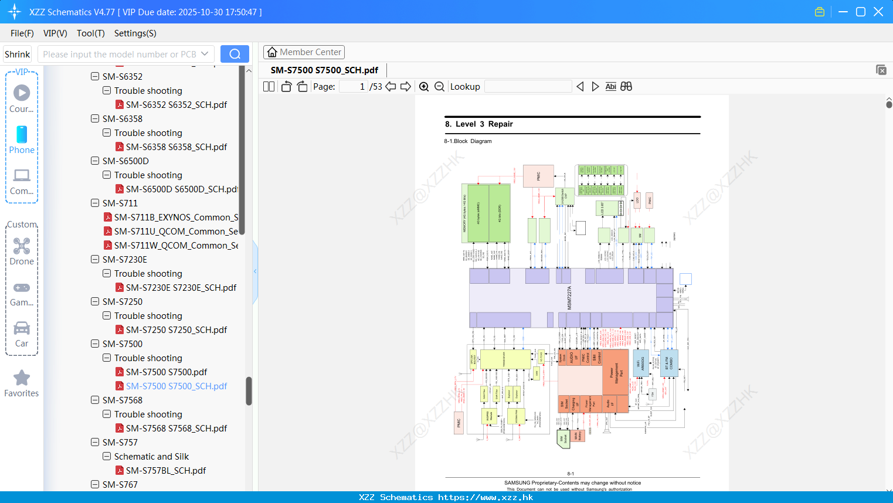Select the SM-S7500 S7500_SCH.pdf tab
Image resolution: width=893 pixels, height=503 pixels.
pyautogui.click(x=324, y=70)
